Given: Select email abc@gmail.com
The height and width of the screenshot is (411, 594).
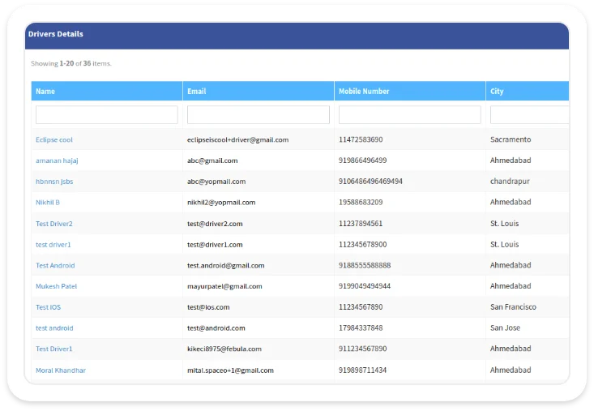Looking at the screenshot, I should (x=212, y=161).
